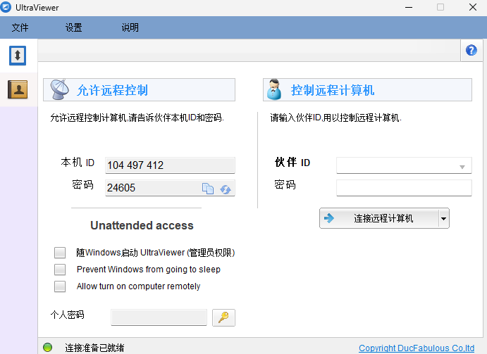Click the key icon beside 个人密码
This screenshot has width=487, height=354.
pyautogui.click(x=223, y=317)
